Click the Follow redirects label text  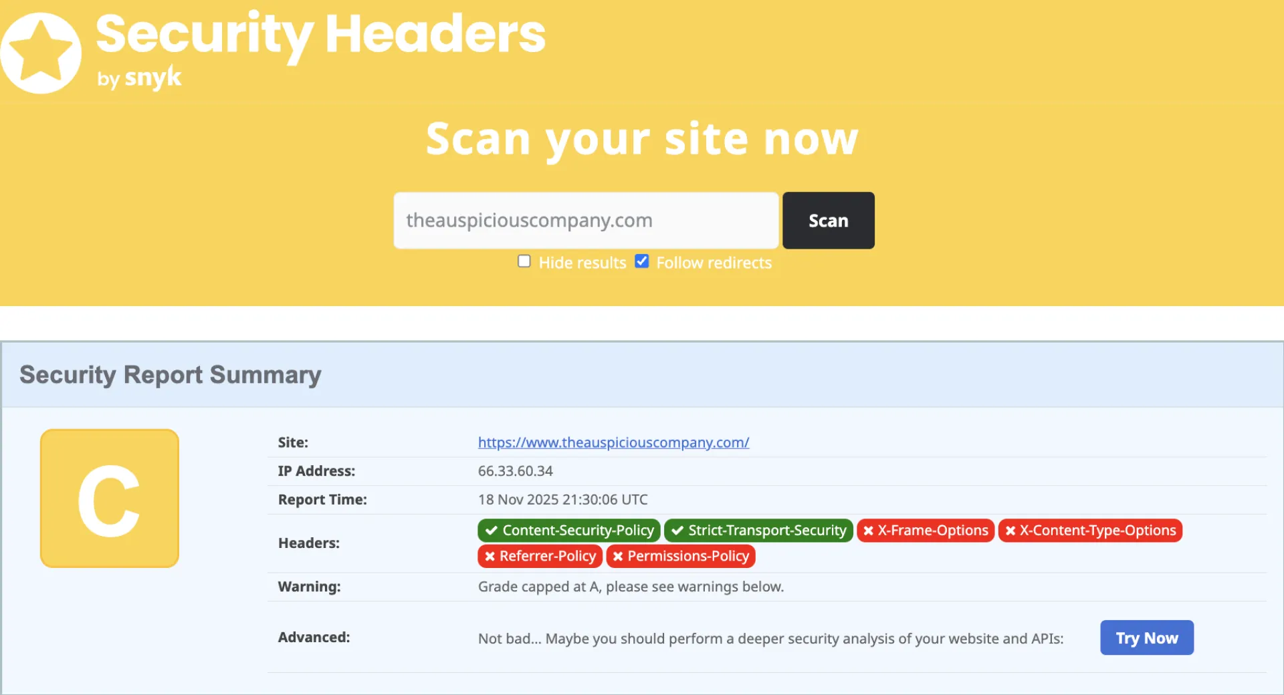pos(714,263)
